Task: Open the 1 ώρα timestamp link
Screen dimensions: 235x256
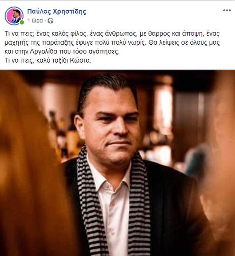Action: pos(35,21)
